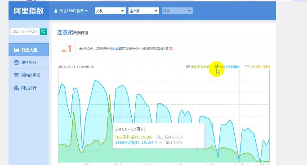Click the 1688采购指数 19,104 tooltip value
The image size is (307, 165).
(134, 143)
